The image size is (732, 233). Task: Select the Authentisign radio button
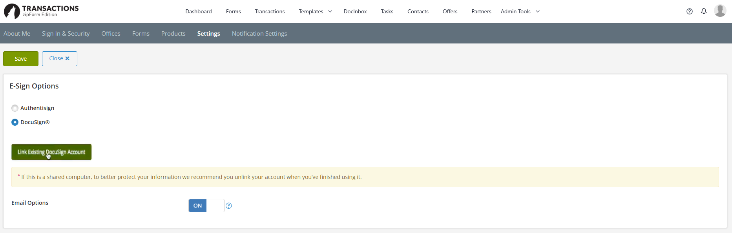(x=15, y=108)
